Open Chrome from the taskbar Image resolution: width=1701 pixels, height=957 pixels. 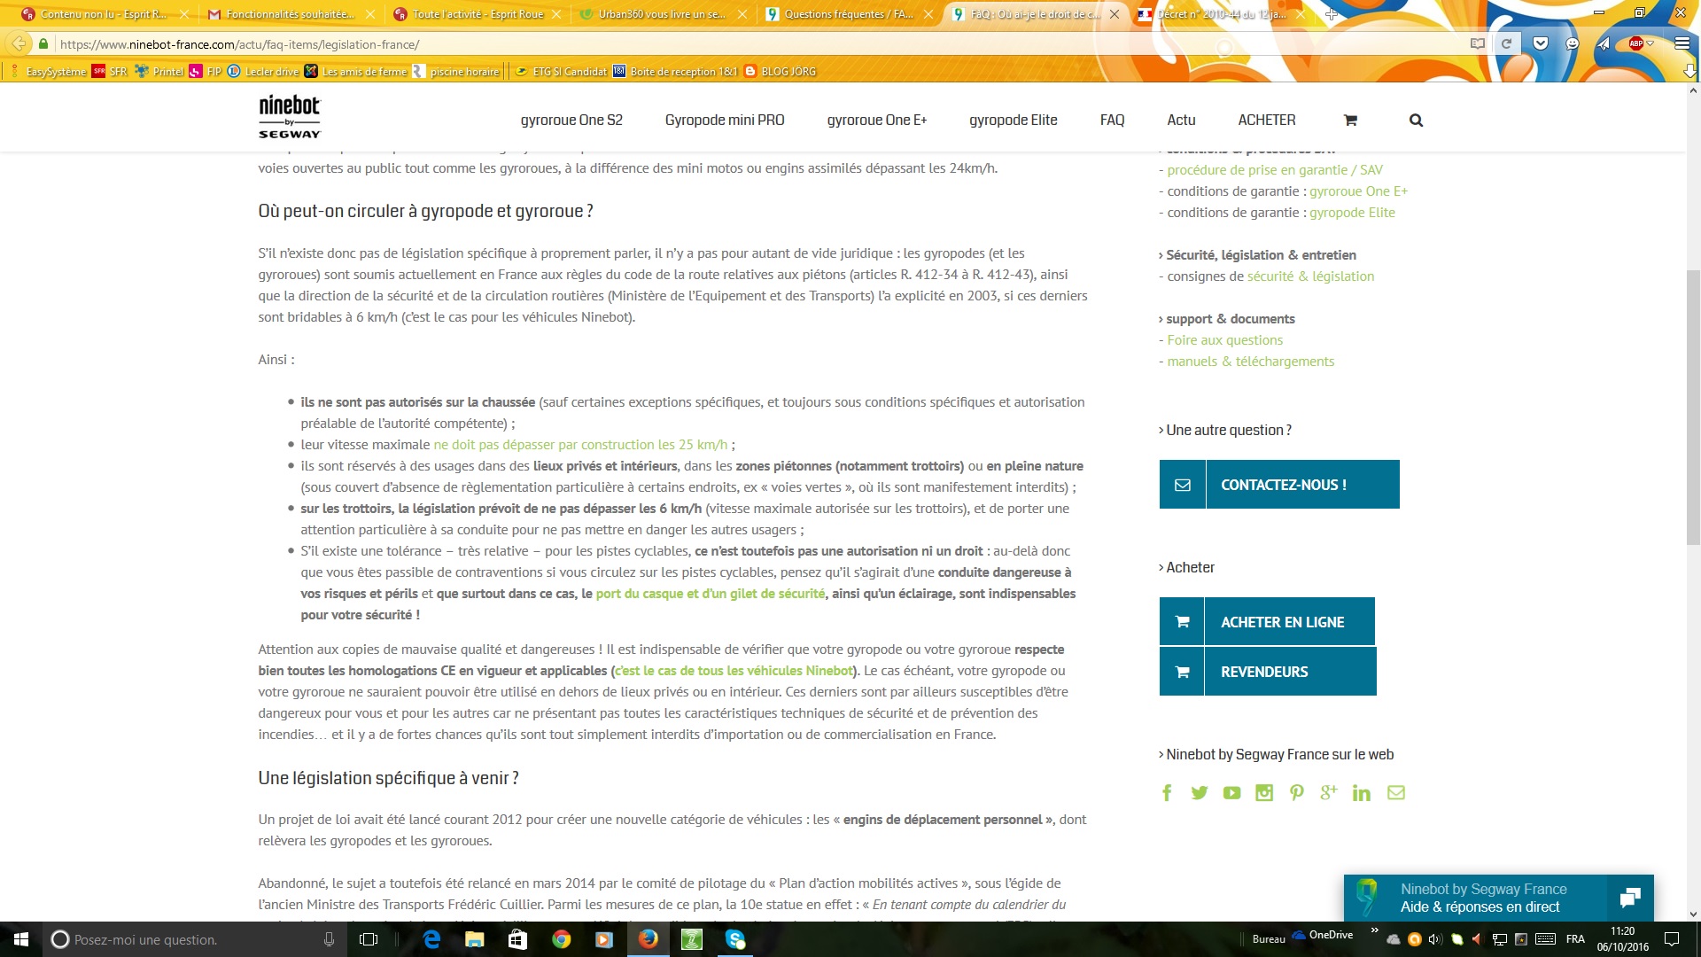pyautogui.click(x=561, y=939)
